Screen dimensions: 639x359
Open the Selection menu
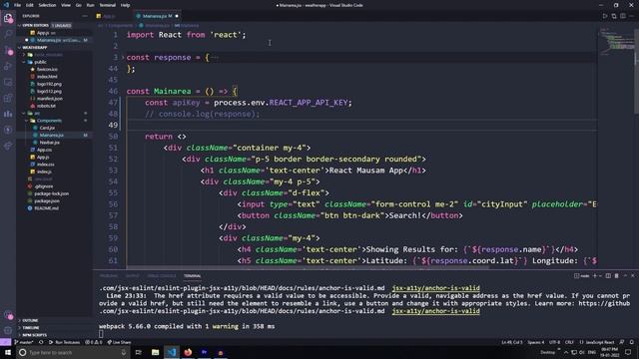point(47,5)
